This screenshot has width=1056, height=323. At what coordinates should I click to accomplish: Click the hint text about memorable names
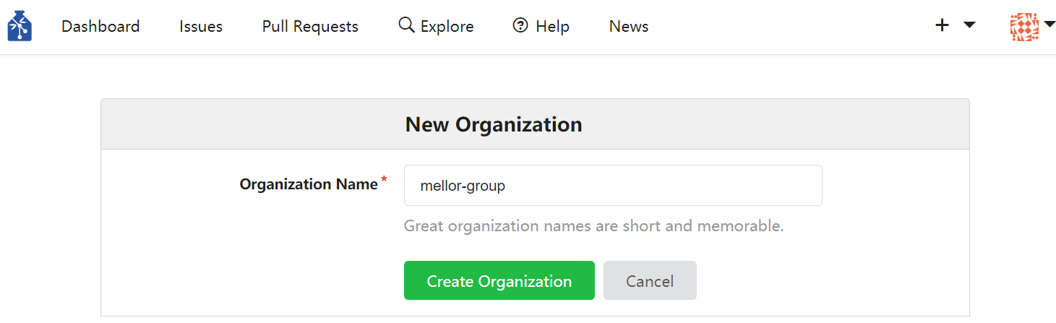(594, 226)
